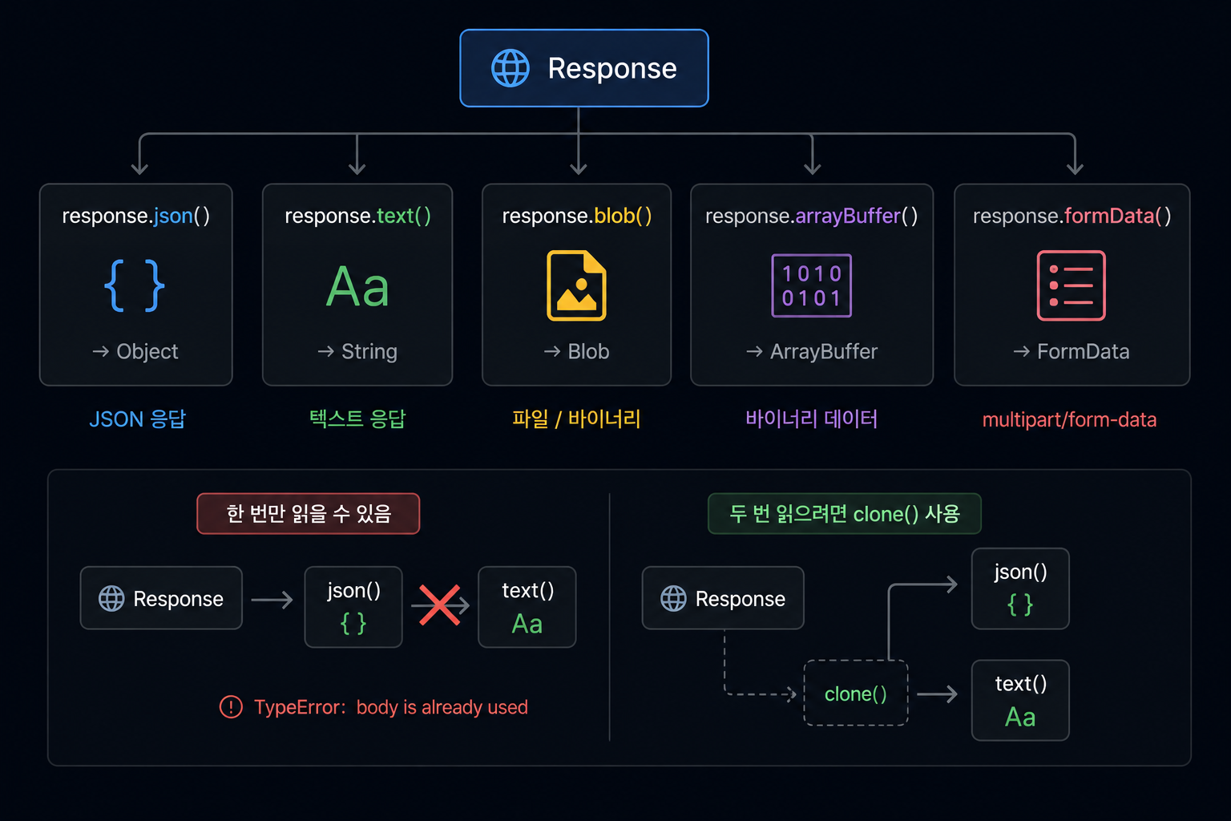
Task: Click the large green Aa text icon
Action: (x=357, y=287)
